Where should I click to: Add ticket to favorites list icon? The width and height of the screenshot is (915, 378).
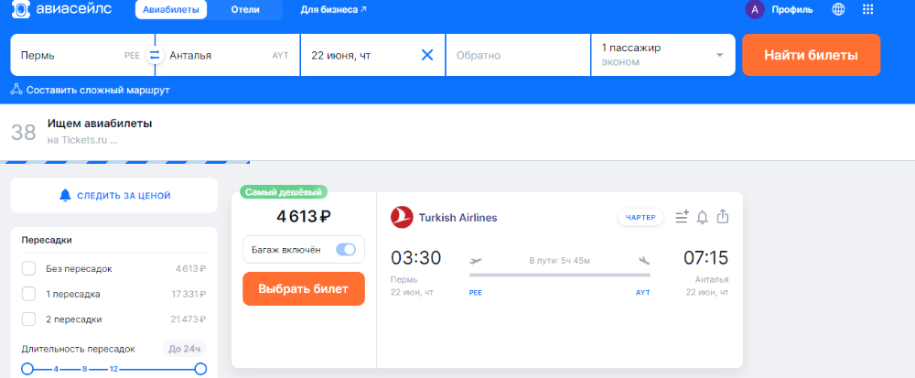[682, 217]
